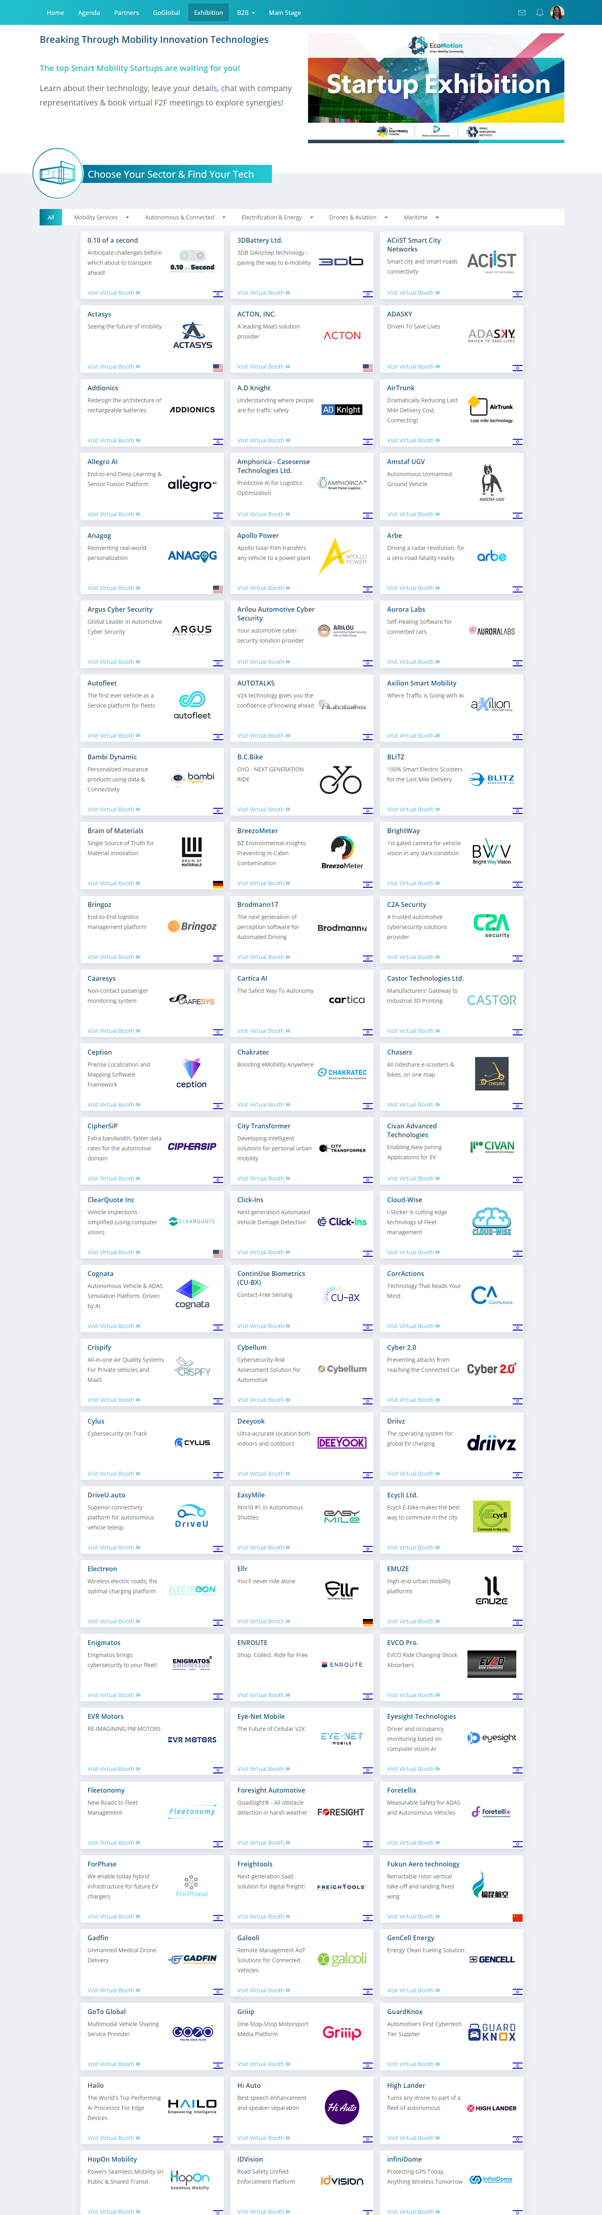Click the autofleet logo
This screenshot has height=2215, width=602.
tap(192, 705)
